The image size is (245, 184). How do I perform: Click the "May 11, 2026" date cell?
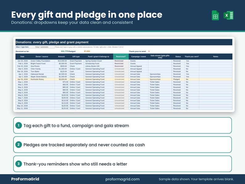[x=22, y=108]
